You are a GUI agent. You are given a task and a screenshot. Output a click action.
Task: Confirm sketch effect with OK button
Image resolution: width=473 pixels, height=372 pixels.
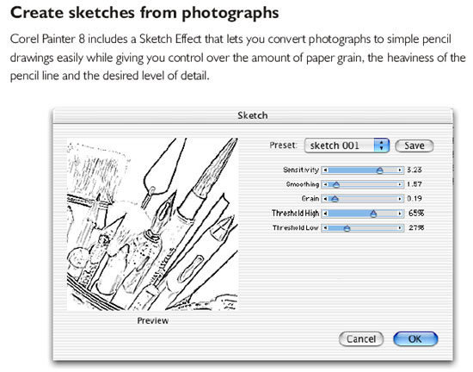click(415, 338)
